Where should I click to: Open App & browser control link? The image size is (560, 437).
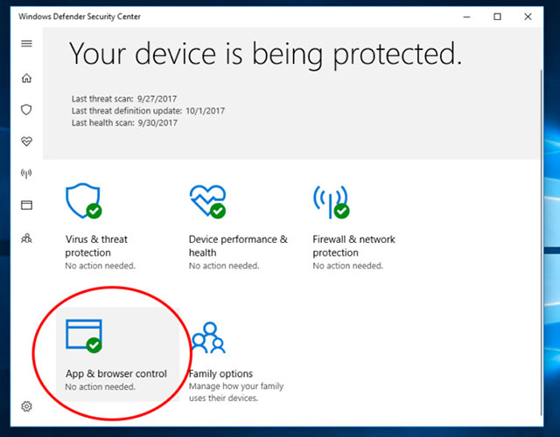coord(116,373)
